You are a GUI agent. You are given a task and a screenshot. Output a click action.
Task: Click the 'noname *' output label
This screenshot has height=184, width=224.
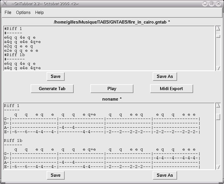click(112, 99)
